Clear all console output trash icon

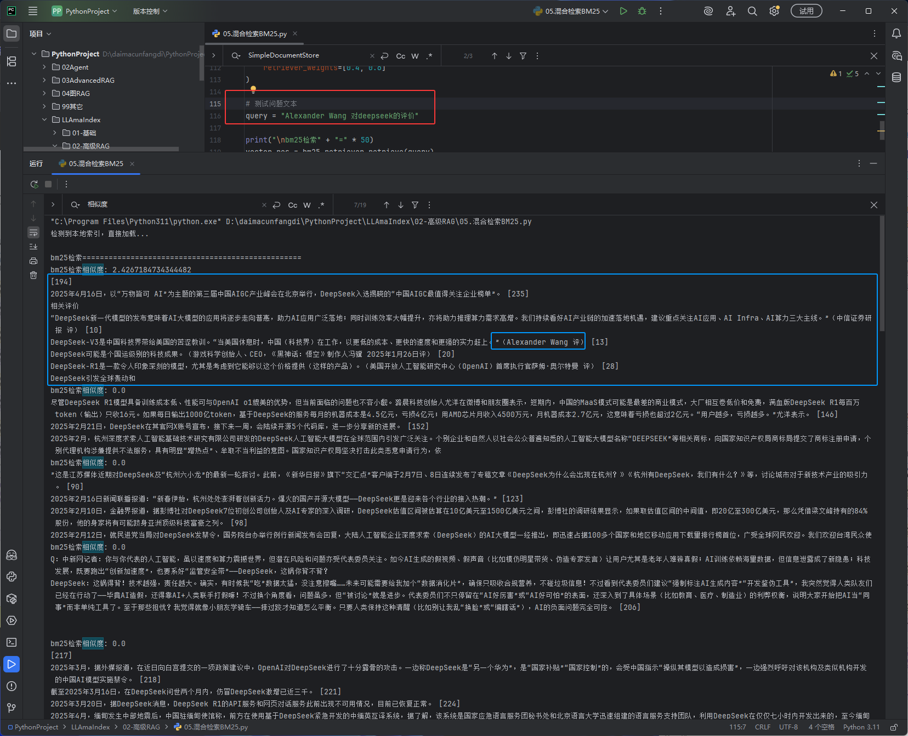point(33,275)
